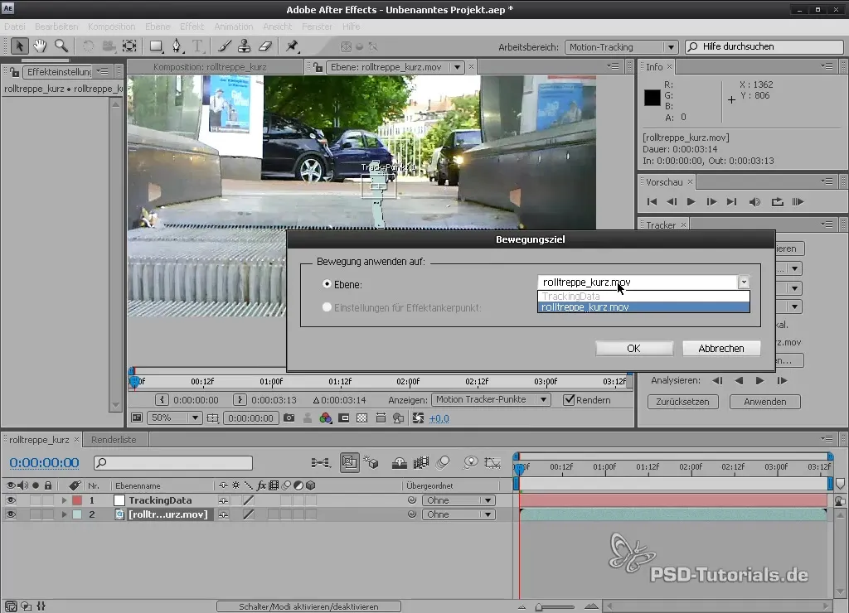
Task: Select the Pan Behind tool
Action: [x=129, y=46]
